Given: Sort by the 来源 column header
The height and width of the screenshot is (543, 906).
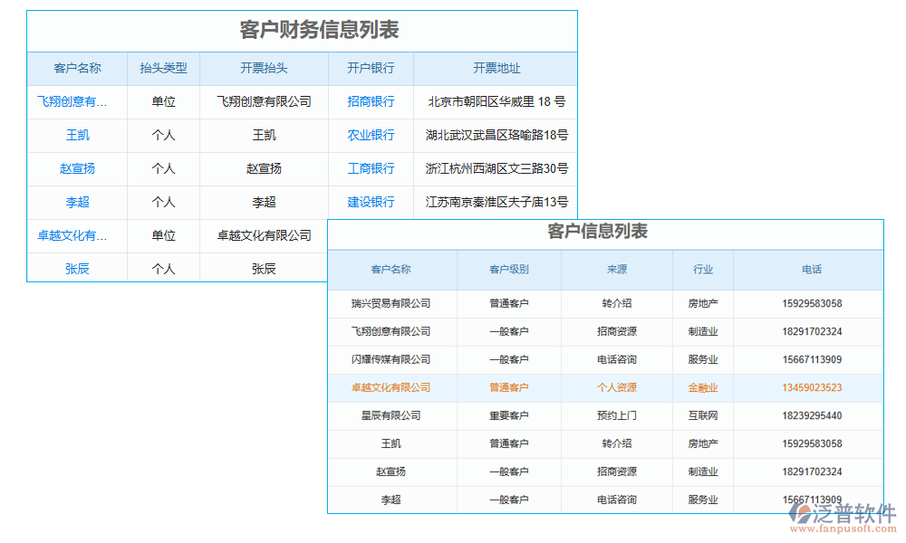Looking at the screenshot, I should click(x=616, y=270).
